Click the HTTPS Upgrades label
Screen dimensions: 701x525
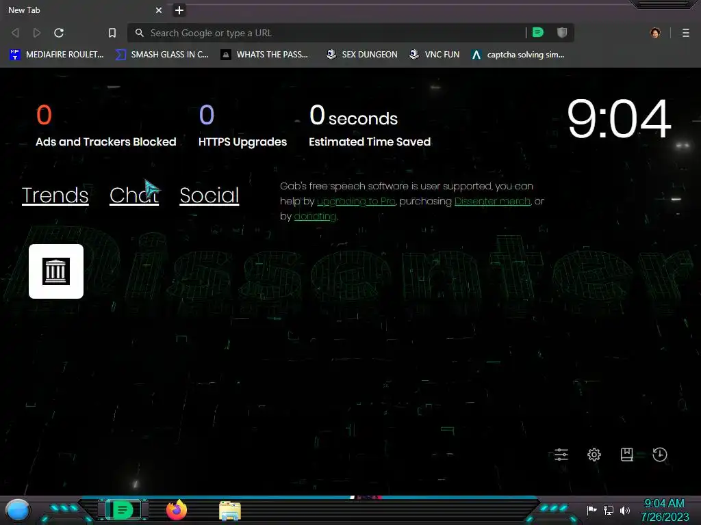tap(243, 142)
